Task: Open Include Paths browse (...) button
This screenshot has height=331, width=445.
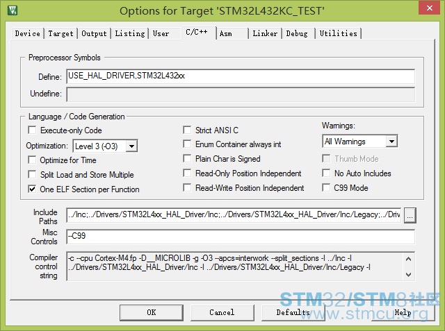Action: [x=410, y=216]
